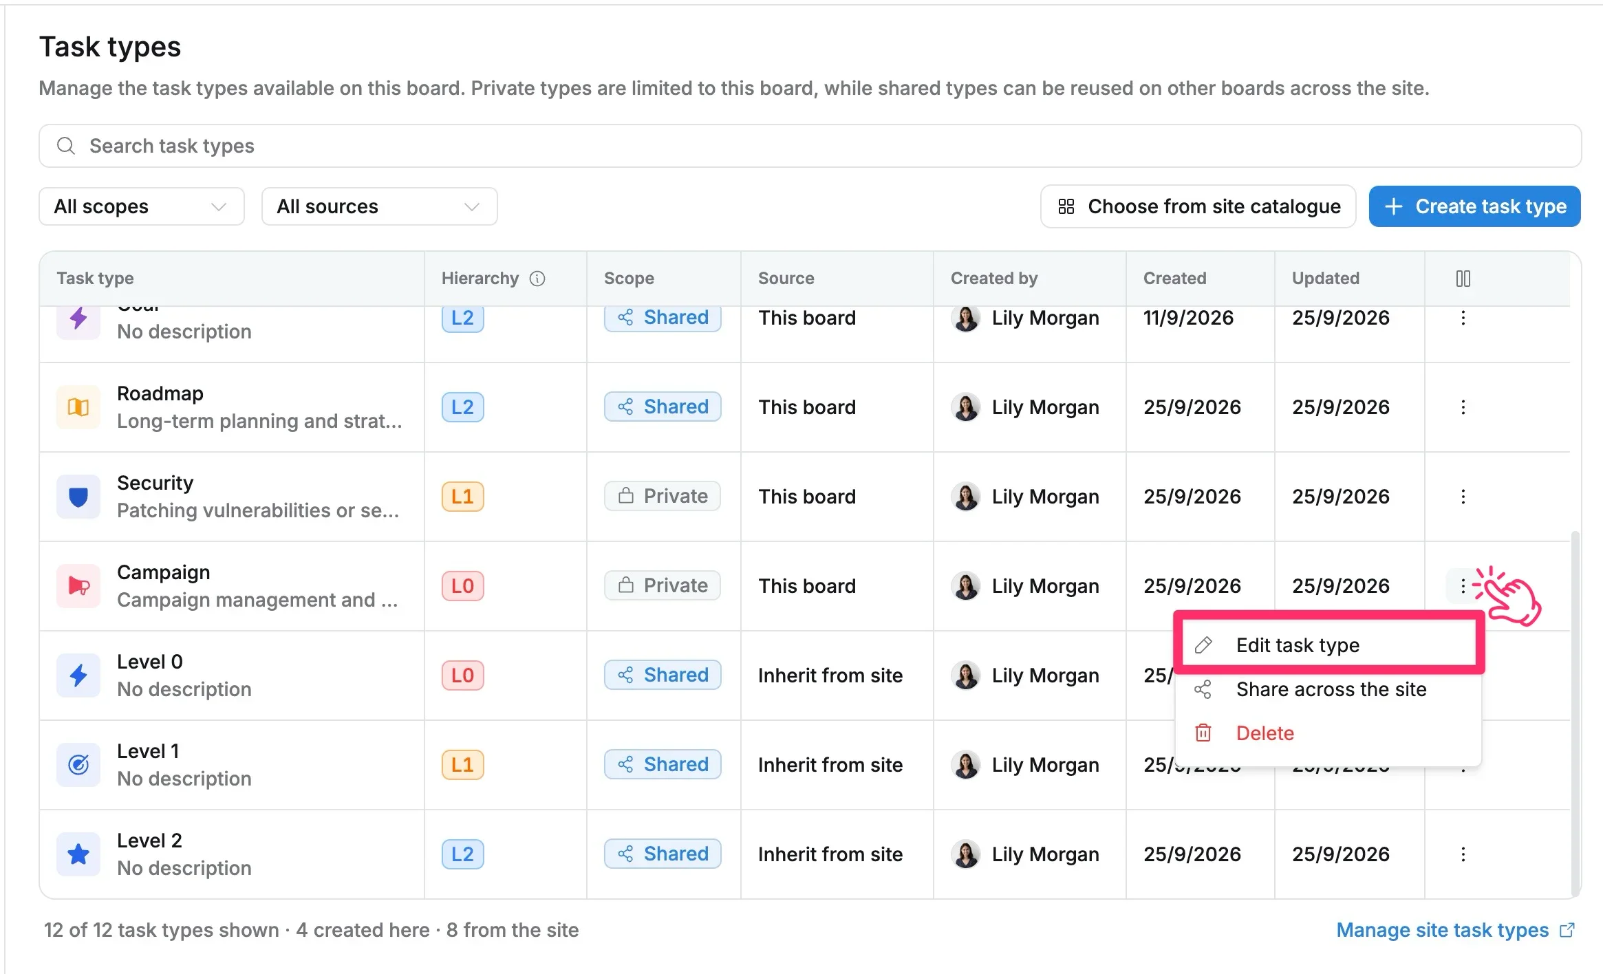Click the L1 hierarchy badge in Security row

tap(462, 497)
